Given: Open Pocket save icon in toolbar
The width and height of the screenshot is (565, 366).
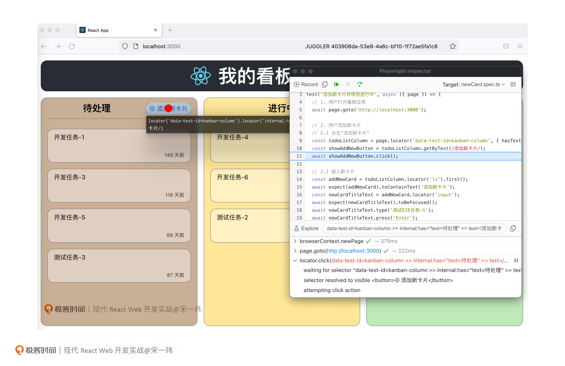Looking at the screenshot, I should pyautogui.click(x=506, y=46).
